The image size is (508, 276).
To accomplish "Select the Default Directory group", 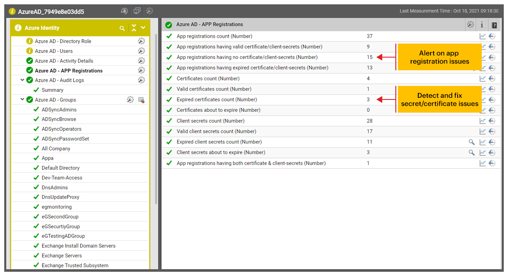I will pos(61,168).
